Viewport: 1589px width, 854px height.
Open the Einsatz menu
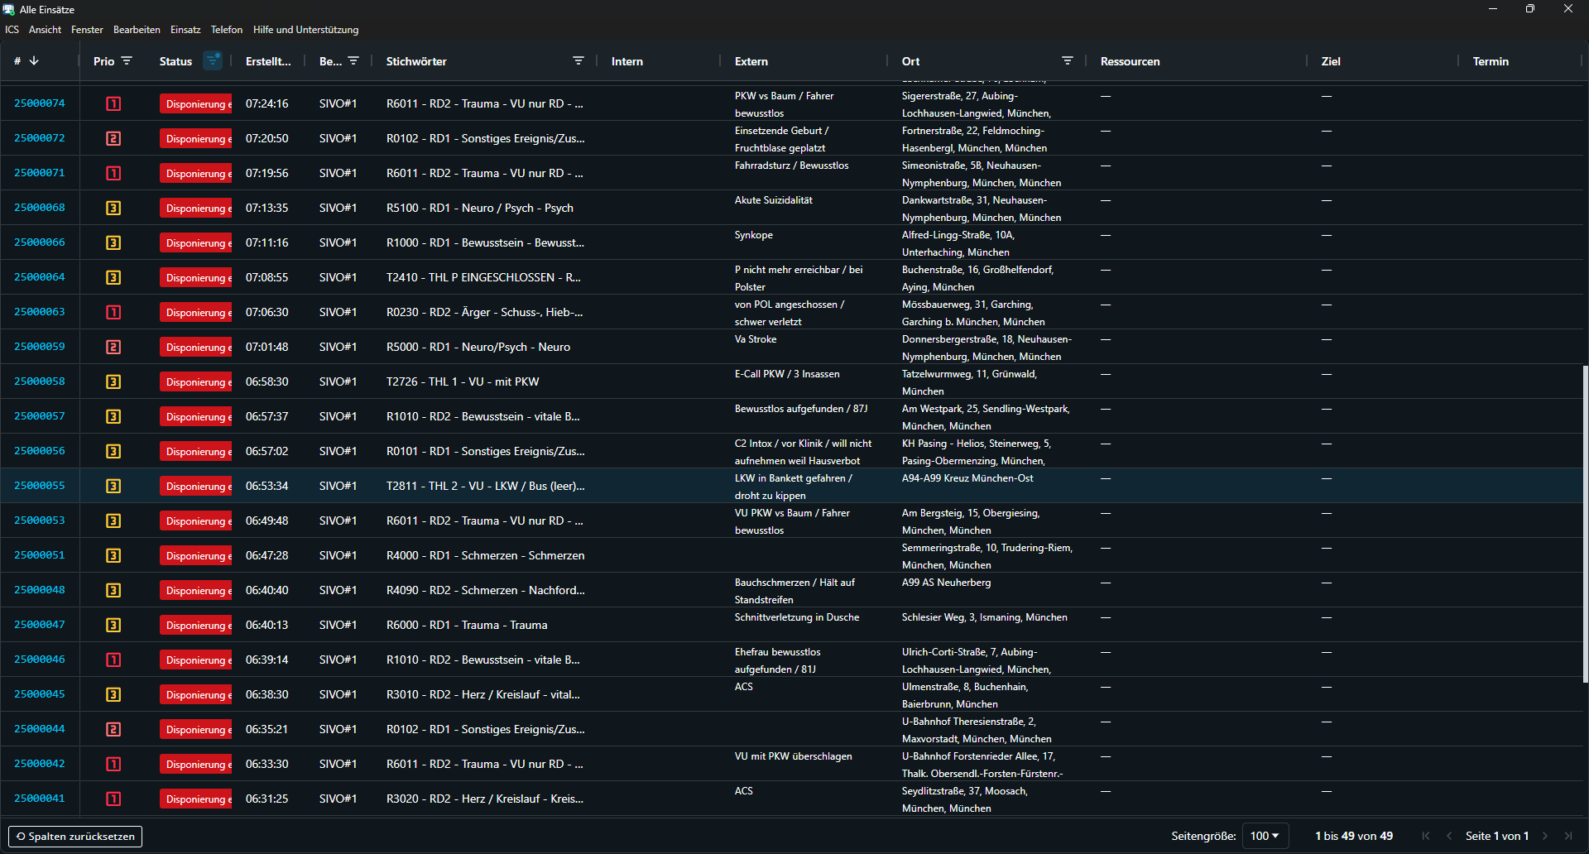(x=185, y=30)
